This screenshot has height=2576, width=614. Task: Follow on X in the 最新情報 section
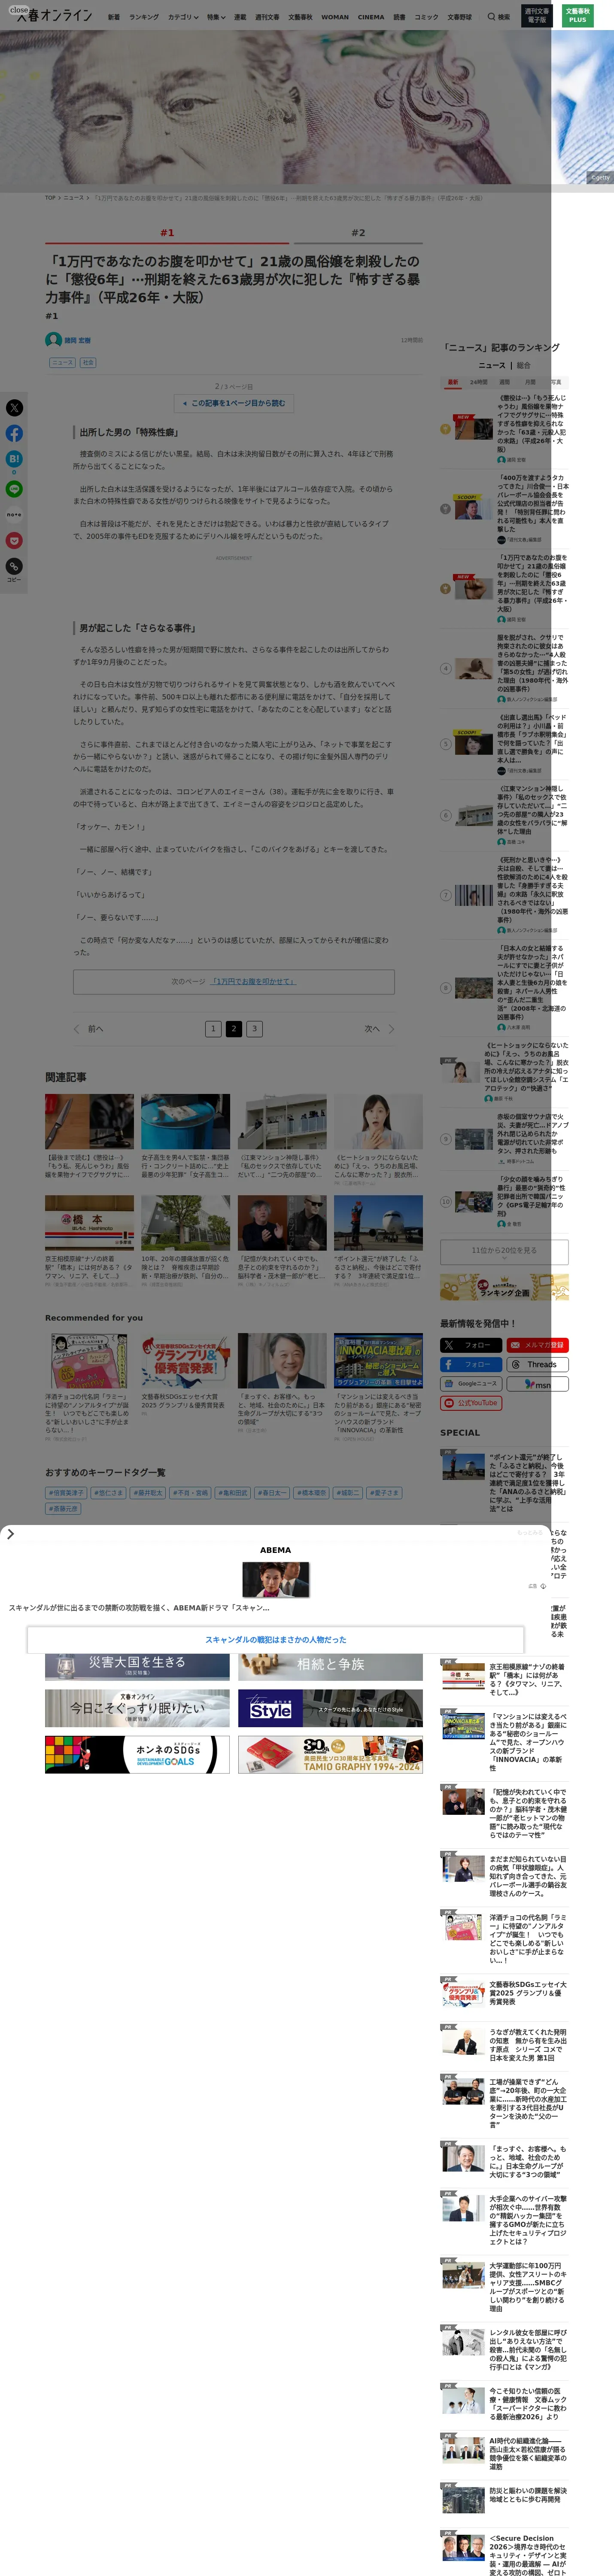470,1345
